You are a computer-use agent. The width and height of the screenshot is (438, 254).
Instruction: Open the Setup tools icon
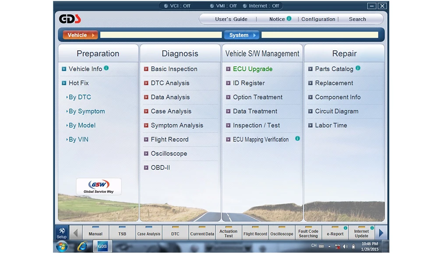pos(62,233)
